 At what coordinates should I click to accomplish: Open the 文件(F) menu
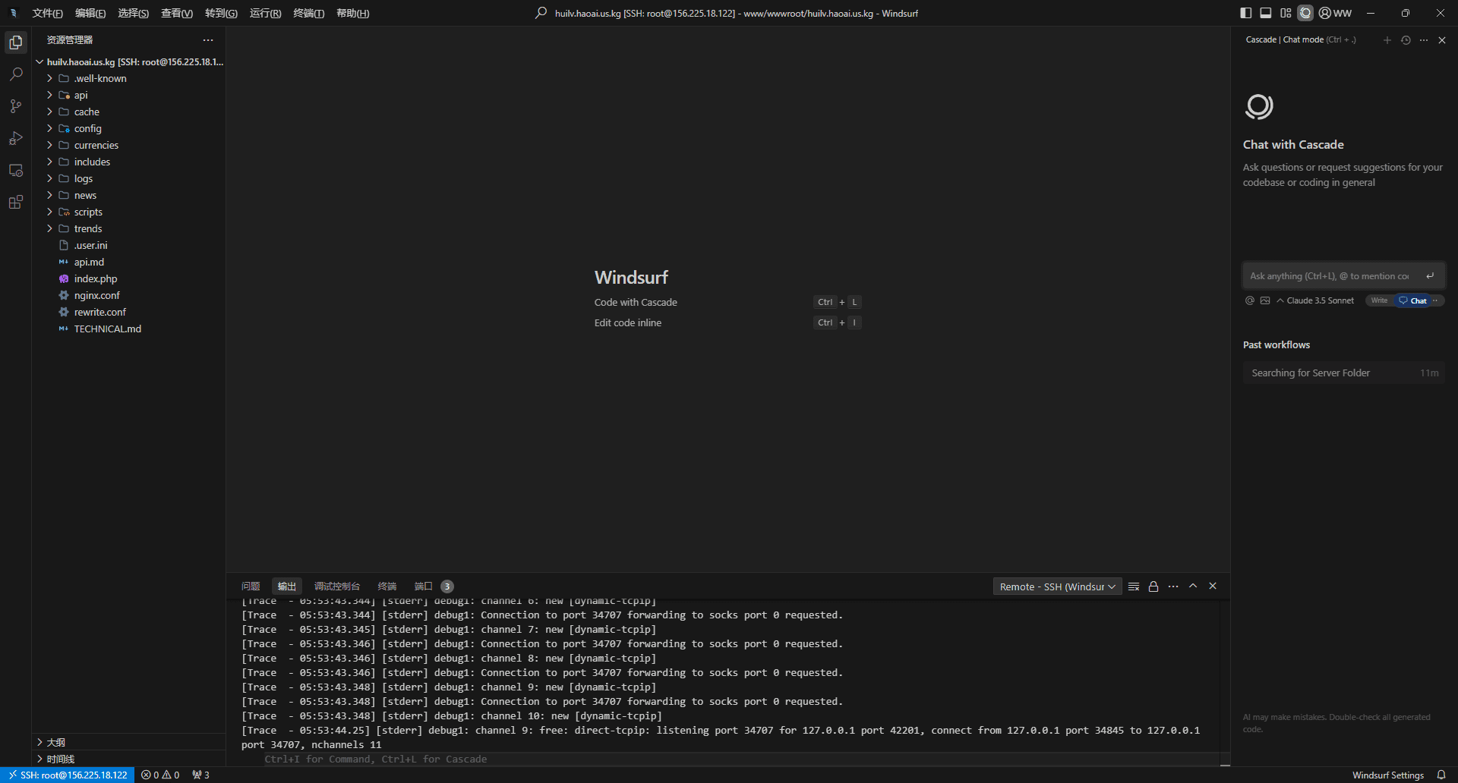(x=48, y=13)
